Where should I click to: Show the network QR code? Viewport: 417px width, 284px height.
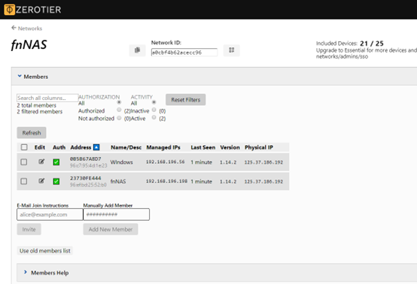231,50
